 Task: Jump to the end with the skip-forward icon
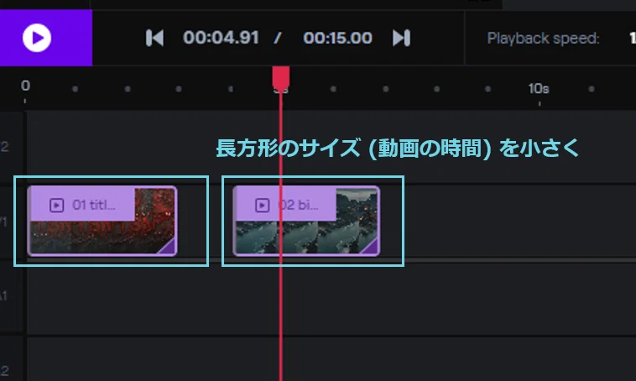click(402, 38)
